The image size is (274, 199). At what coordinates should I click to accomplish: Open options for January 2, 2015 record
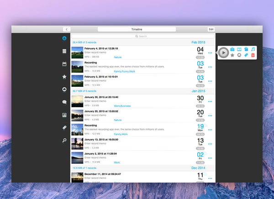click(210, 158)
